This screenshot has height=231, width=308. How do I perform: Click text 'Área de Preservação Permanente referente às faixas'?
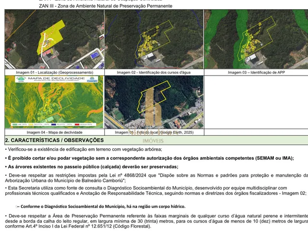click(111, 216)
